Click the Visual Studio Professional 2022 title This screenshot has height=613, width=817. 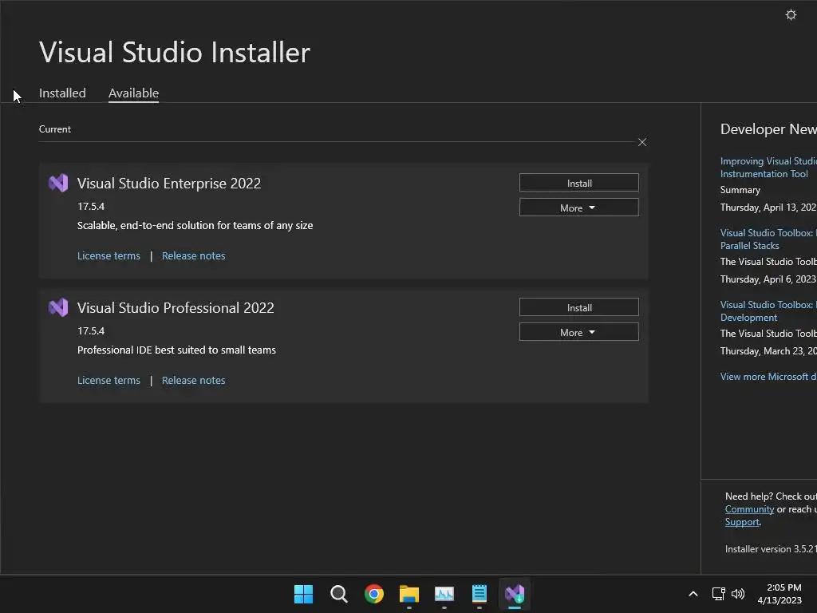(176, 307)
